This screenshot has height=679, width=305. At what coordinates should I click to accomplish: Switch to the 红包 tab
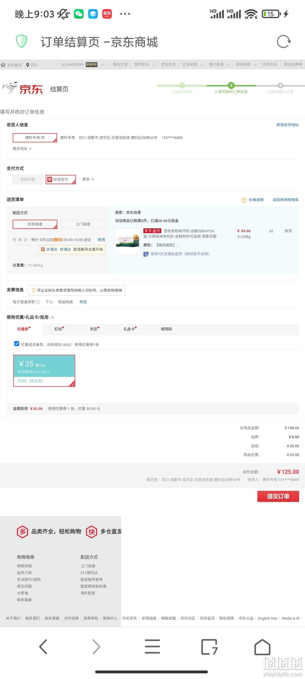pyautogui.click(x=59, y=329)
